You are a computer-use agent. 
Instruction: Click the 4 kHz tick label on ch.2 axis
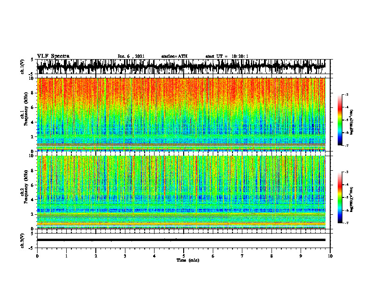[33, 200]
